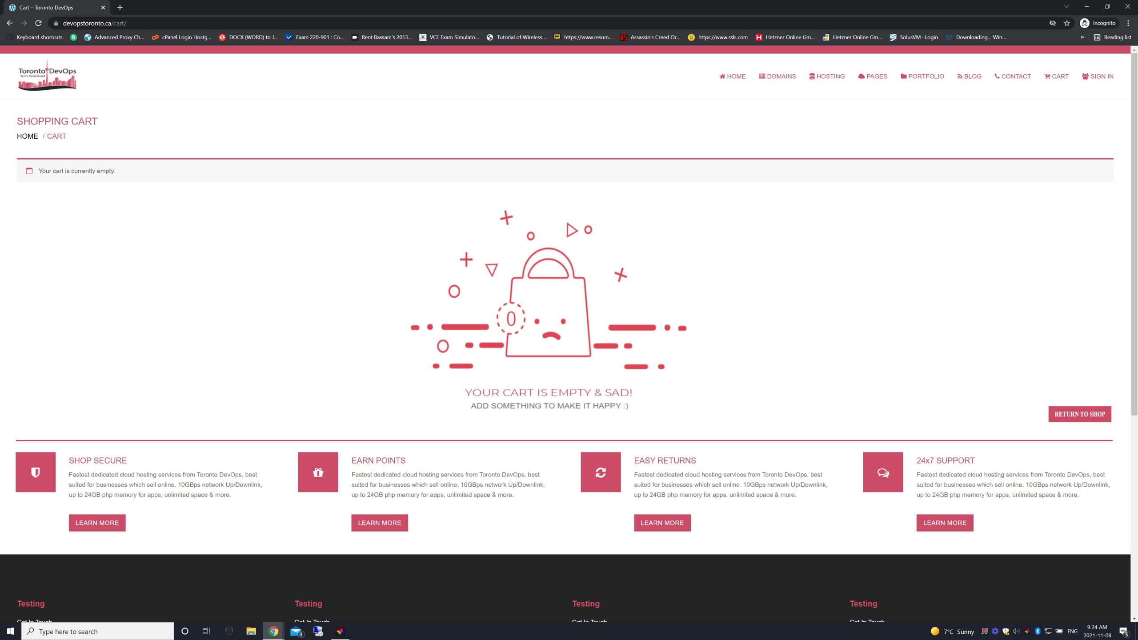Click the Toronto DevOps logo
This screenshot has height=640, width=1138.
[47, 76]
